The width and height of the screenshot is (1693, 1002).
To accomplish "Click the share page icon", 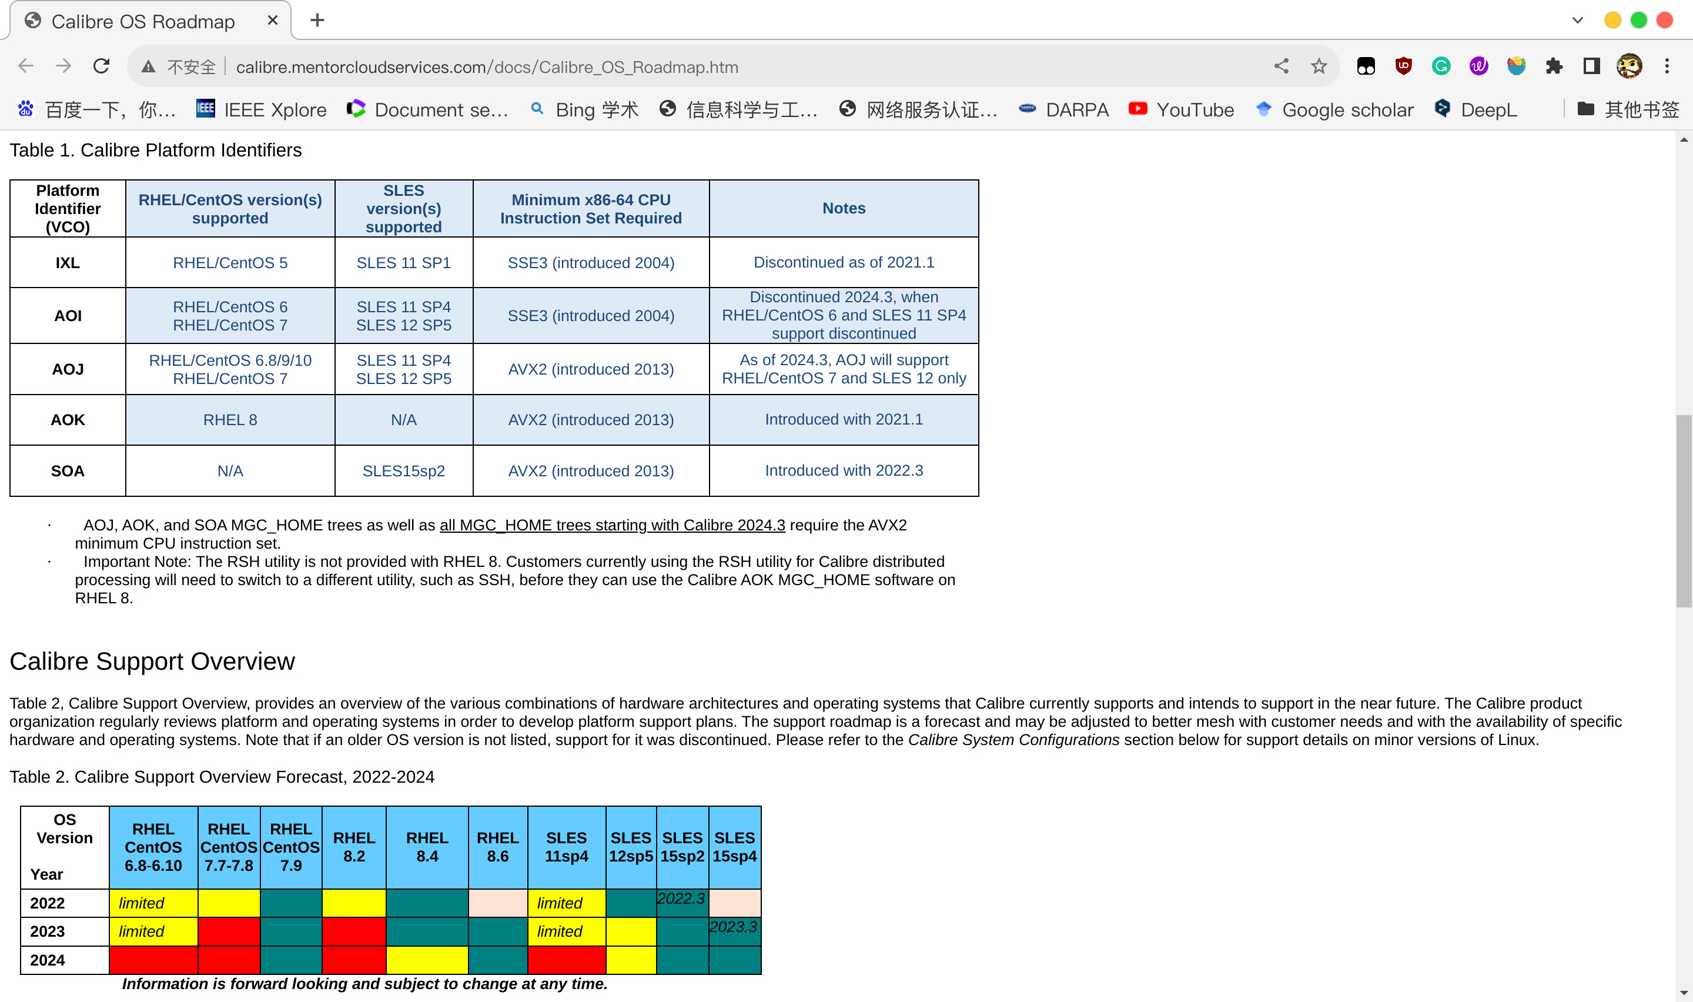I will (x=1281, y=66).
